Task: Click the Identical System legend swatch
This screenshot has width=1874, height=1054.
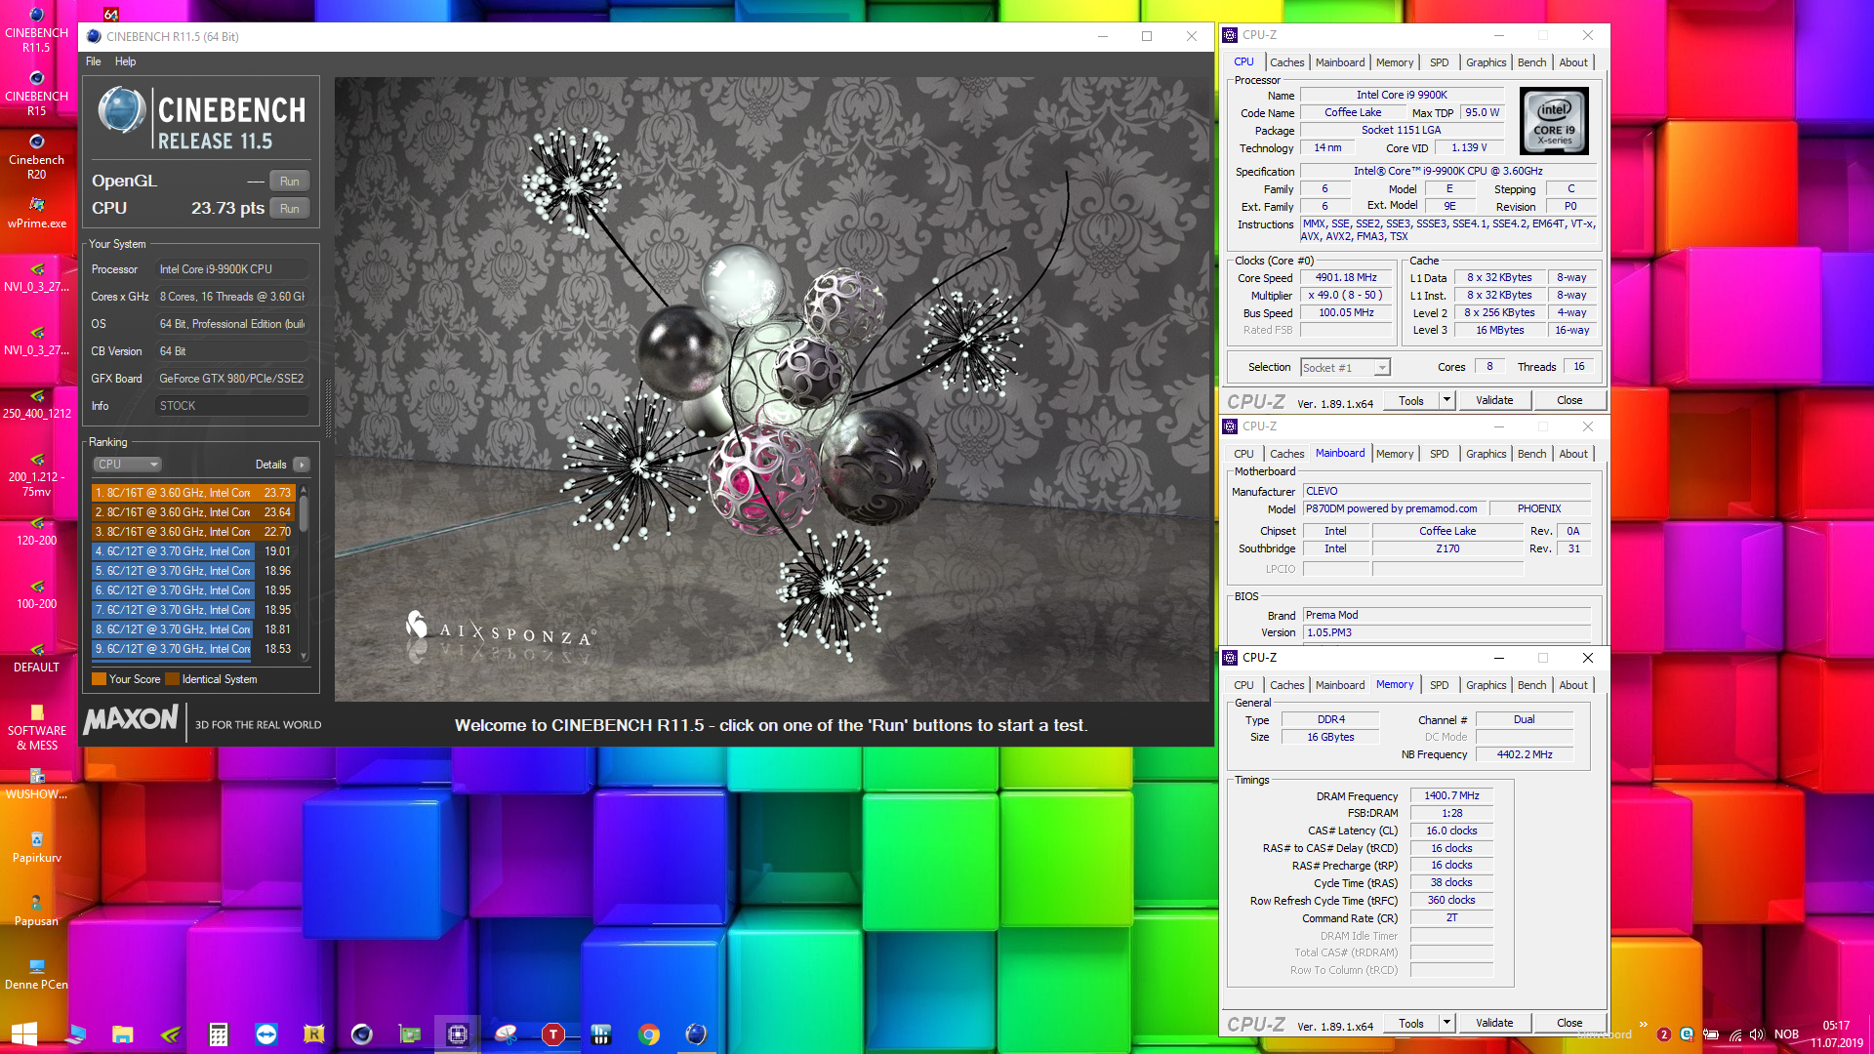Action: pyautogui.click(x=172, y=679)
